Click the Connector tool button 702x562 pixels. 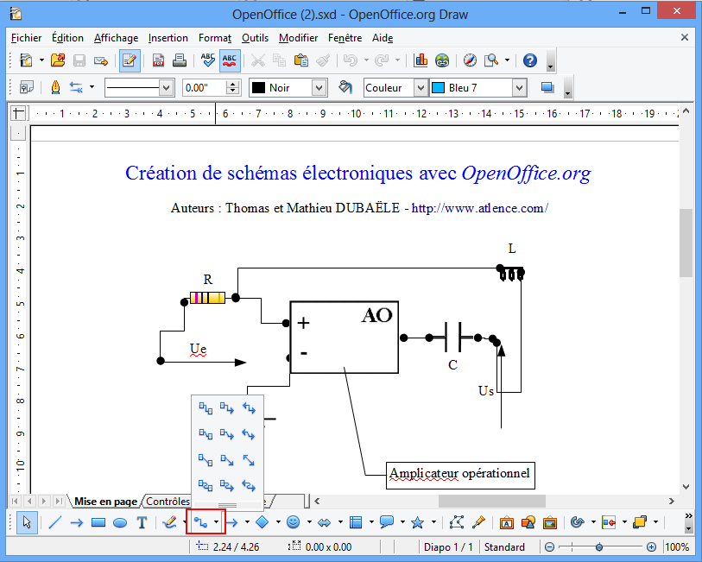tap(200, 522)
